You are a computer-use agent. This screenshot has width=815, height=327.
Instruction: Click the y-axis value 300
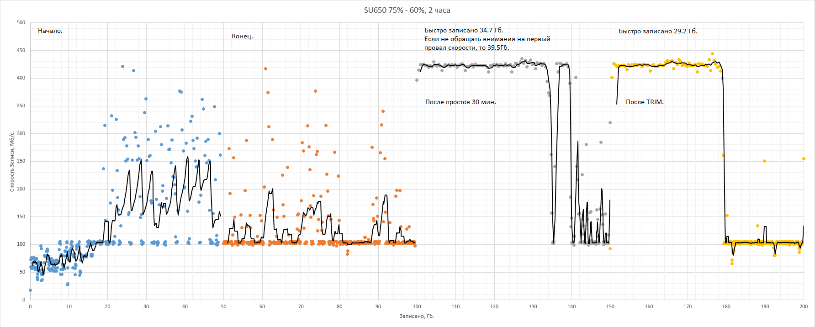tap(21, 133)
